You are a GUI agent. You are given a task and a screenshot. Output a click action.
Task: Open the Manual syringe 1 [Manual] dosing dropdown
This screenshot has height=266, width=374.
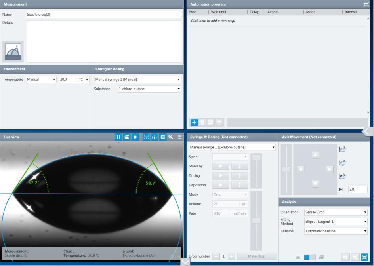(x=137, y=80)
